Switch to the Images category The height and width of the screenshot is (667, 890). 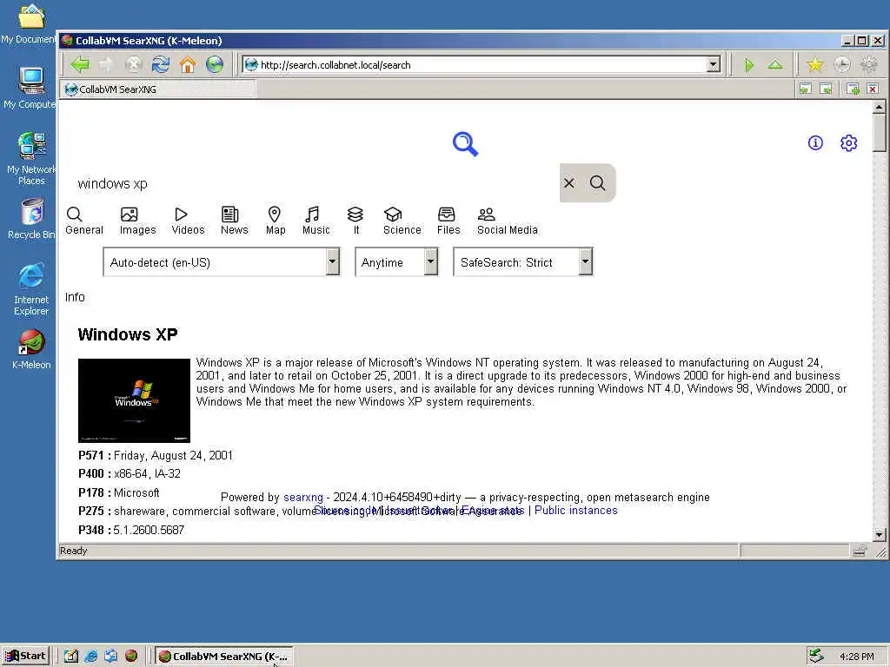pos(137,221)
